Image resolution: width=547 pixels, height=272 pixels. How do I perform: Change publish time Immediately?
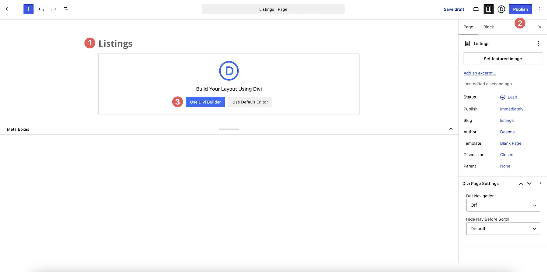[x=512, y=109]
